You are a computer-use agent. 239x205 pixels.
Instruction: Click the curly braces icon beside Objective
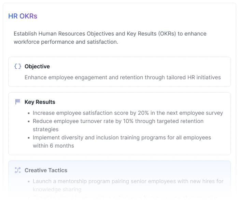18,67
